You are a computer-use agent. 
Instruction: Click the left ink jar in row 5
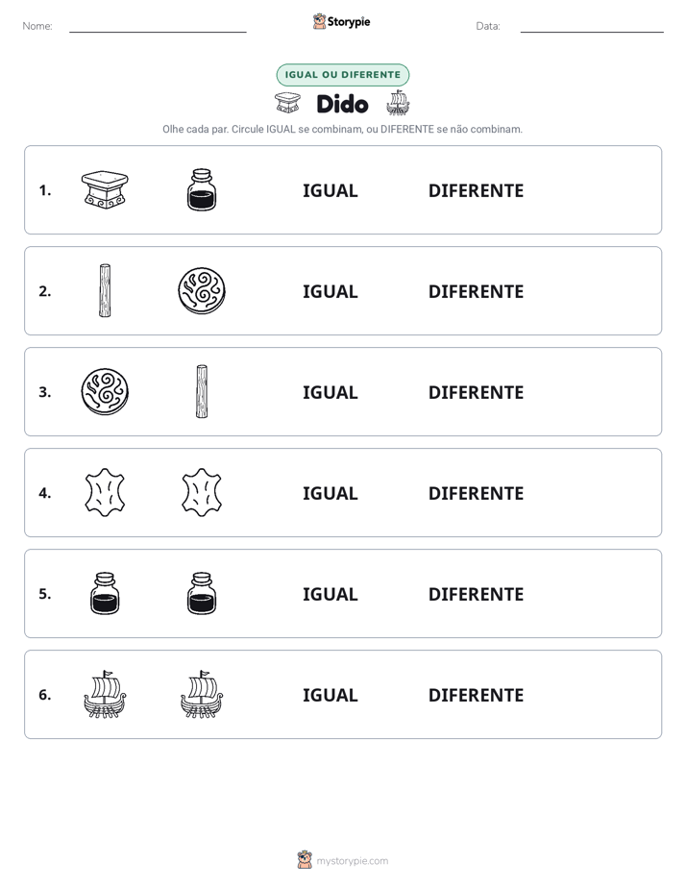pos(105,594)
